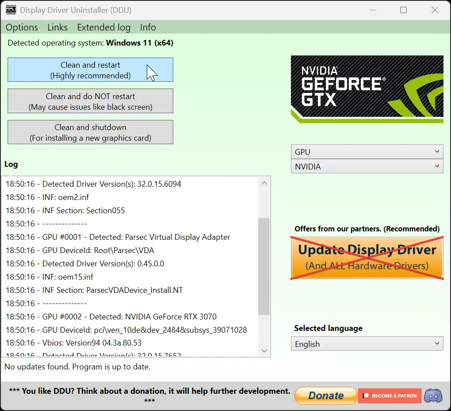Click the log scrollbar thumb
This screenshot has width=451, height=411.
(264, 265)
